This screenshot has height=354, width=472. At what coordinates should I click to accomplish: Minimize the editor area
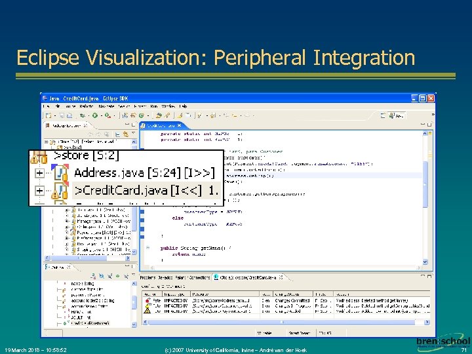(423, 124)
